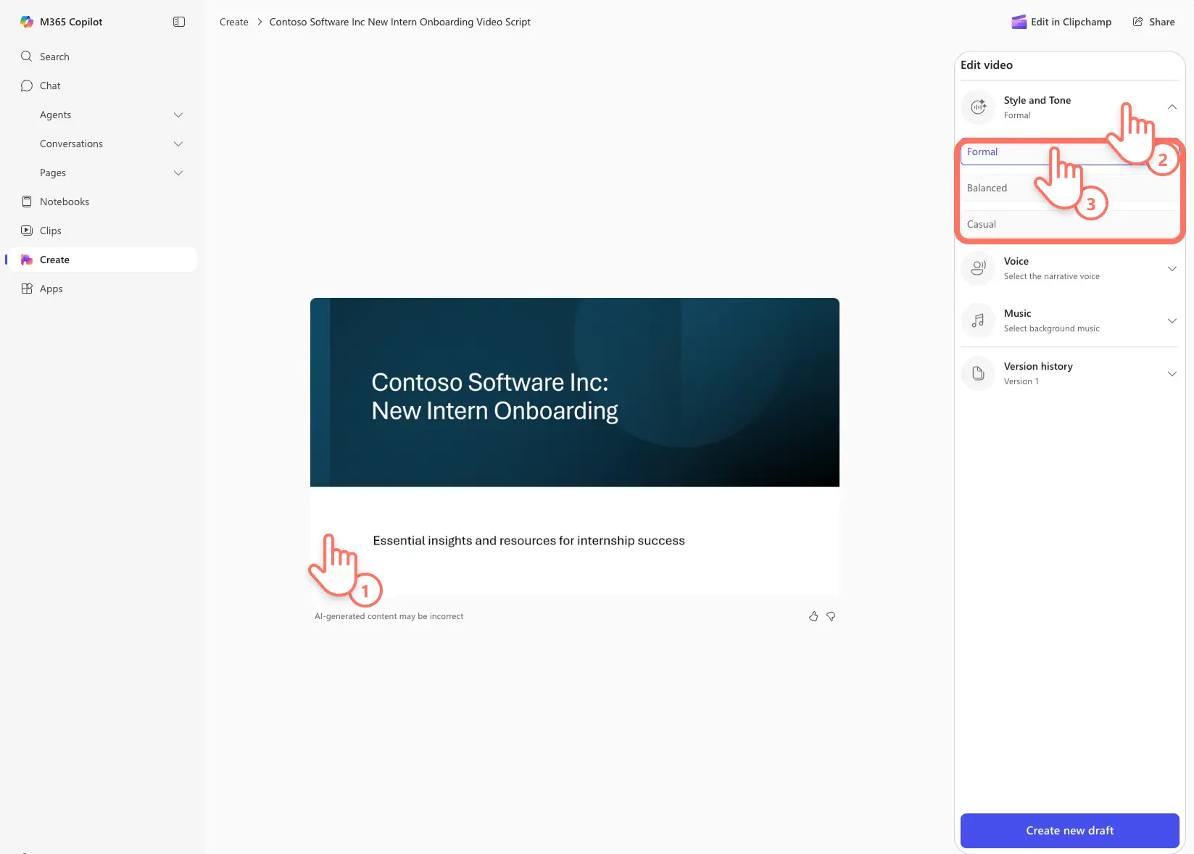Viewport: 1194px width, 854px height.
Task: Expand the Conversations section chevron
Action: 178,144
